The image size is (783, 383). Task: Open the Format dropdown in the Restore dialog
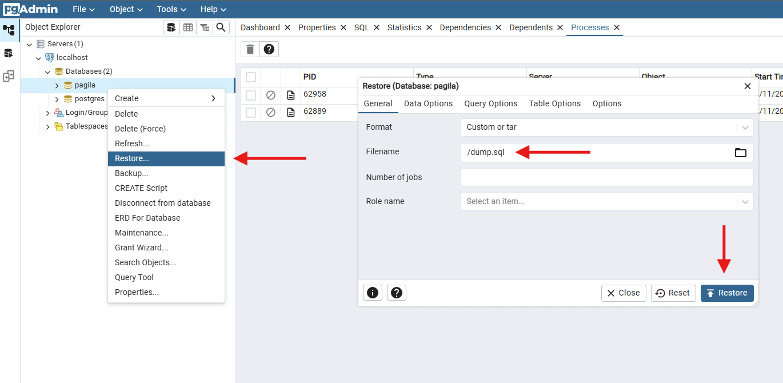(745, 127)
